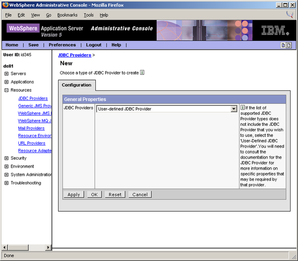Screen dimensions: 298x261
Task: Open the File menu
Action: (x=8, y=15)
